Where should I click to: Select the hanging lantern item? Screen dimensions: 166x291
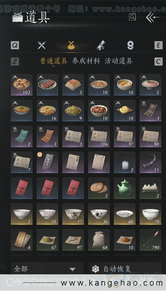tap(125, 162)
